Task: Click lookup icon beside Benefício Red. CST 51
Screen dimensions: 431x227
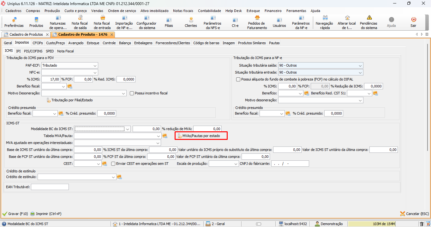Action: click(375, 93)
